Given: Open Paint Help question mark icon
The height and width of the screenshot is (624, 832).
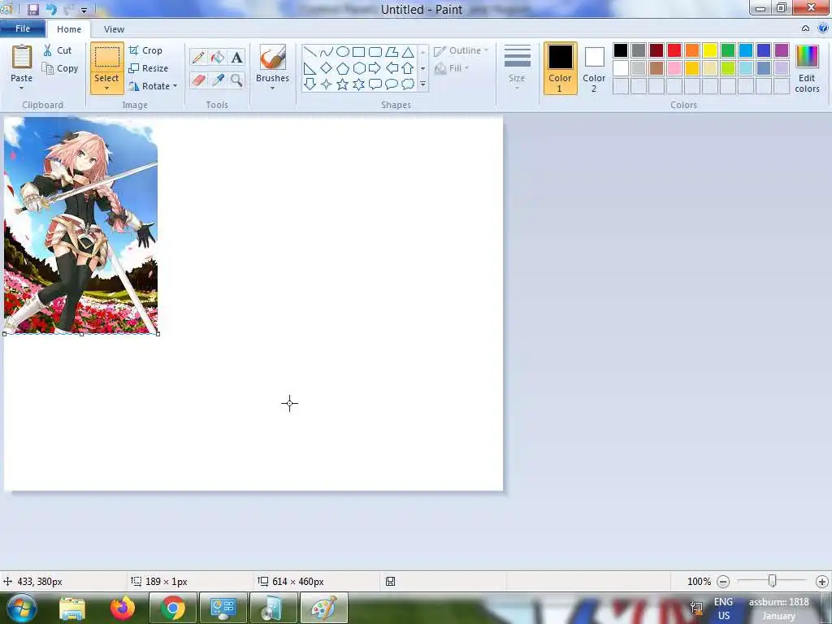Looking at the screenshot, I should tap(822, 28).
